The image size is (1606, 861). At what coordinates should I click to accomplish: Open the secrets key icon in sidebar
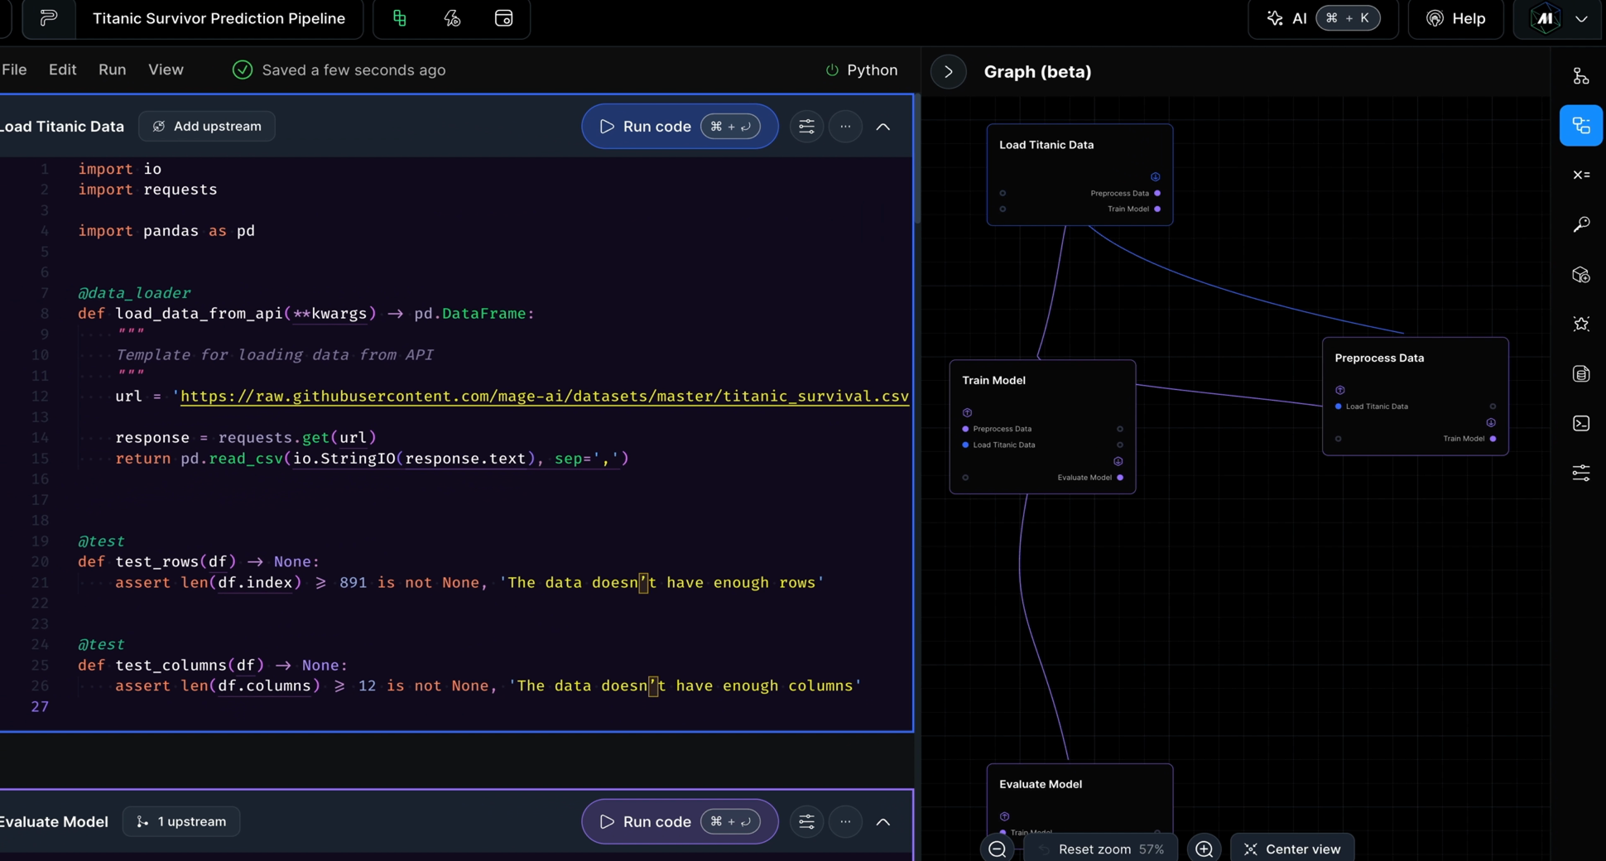(1580, 224)
